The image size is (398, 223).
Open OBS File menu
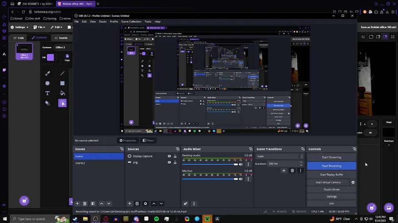pyautogui.click(x=77, y=22)
